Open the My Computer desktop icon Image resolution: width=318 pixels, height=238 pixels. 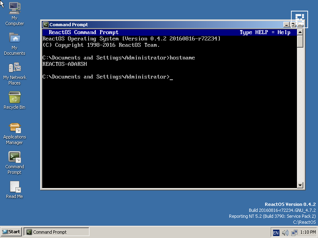coord(14,14)
